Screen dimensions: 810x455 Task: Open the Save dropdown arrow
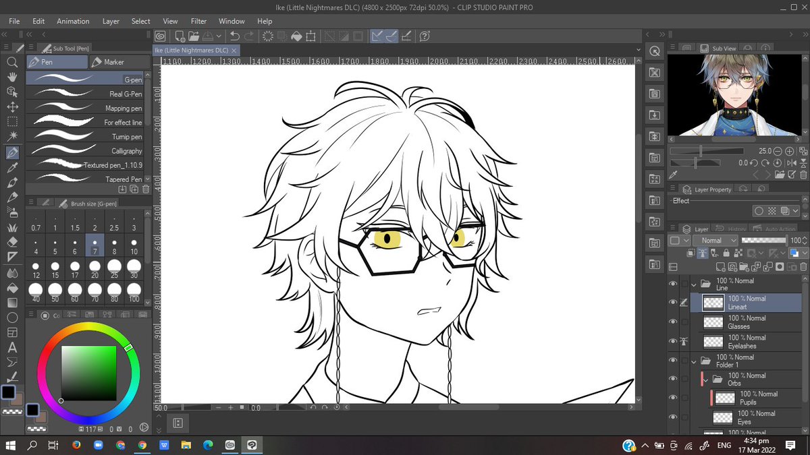click(219, 36)
